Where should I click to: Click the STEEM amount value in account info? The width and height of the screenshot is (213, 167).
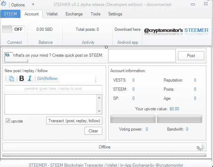[x=133, y=89]
